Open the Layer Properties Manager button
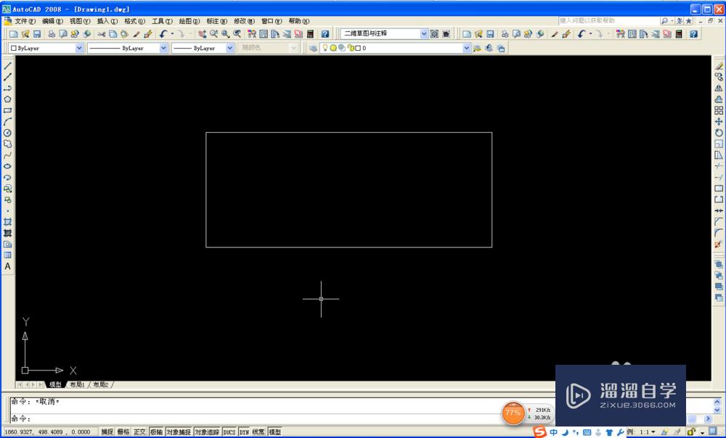The height and width of the screenshot is (438, 726). (313, 48)
